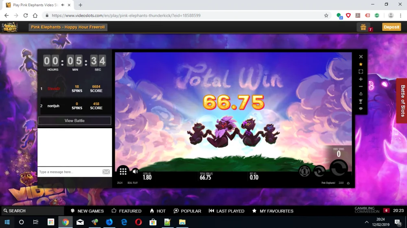Viewport: 407px width, 228px height.
Task: Mute the slot game sound
Action: [135, 171]
